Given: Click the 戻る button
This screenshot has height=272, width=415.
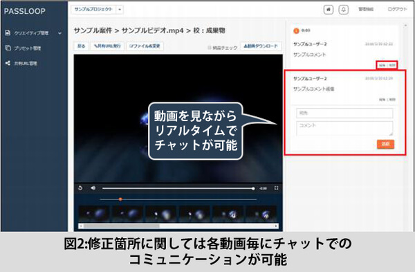Looking at the screenshot, I should (81, 46).
